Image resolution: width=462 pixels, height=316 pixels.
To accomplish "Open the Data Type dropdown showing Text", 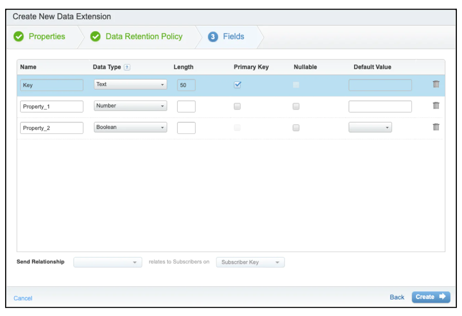I will click(130, 84).
